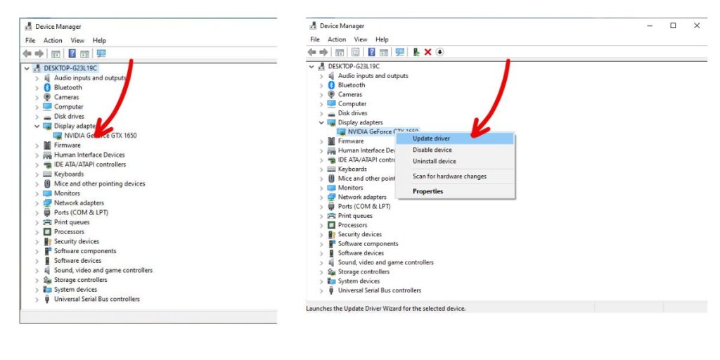Click the Forward arrow in the right window's toolbar
Viewport: 720px width, 360px height.
(323, 52)
